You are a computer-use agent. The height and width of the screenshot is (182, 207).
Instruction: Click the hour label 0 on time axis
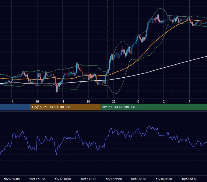coord(138,102)
